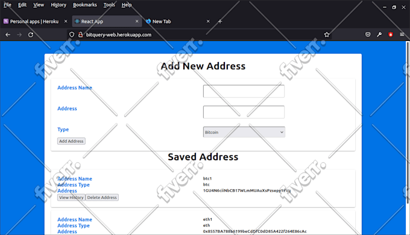Image resolution: width=410 pixels, height=235 pixels.
Task: Open the Firefox hamburger menu
Action: click(402, 34)
